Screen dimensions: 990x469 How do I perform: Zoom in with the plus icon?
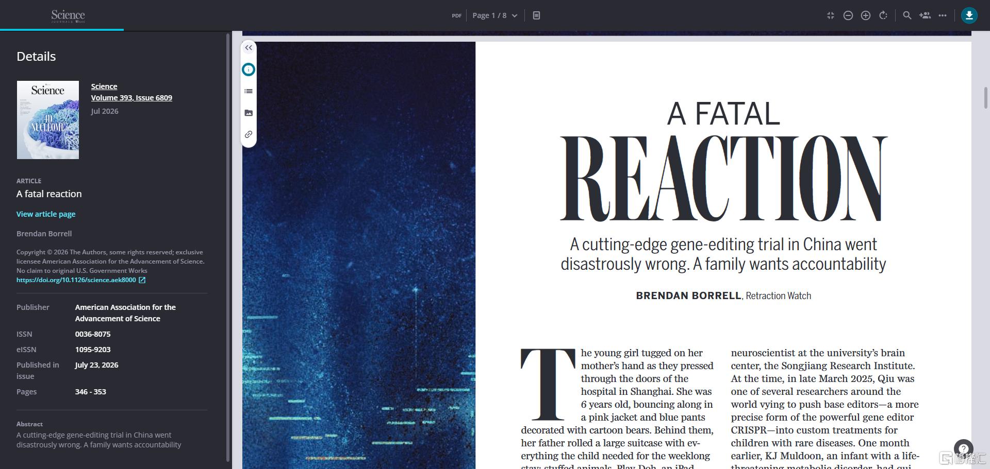(866, 15)
